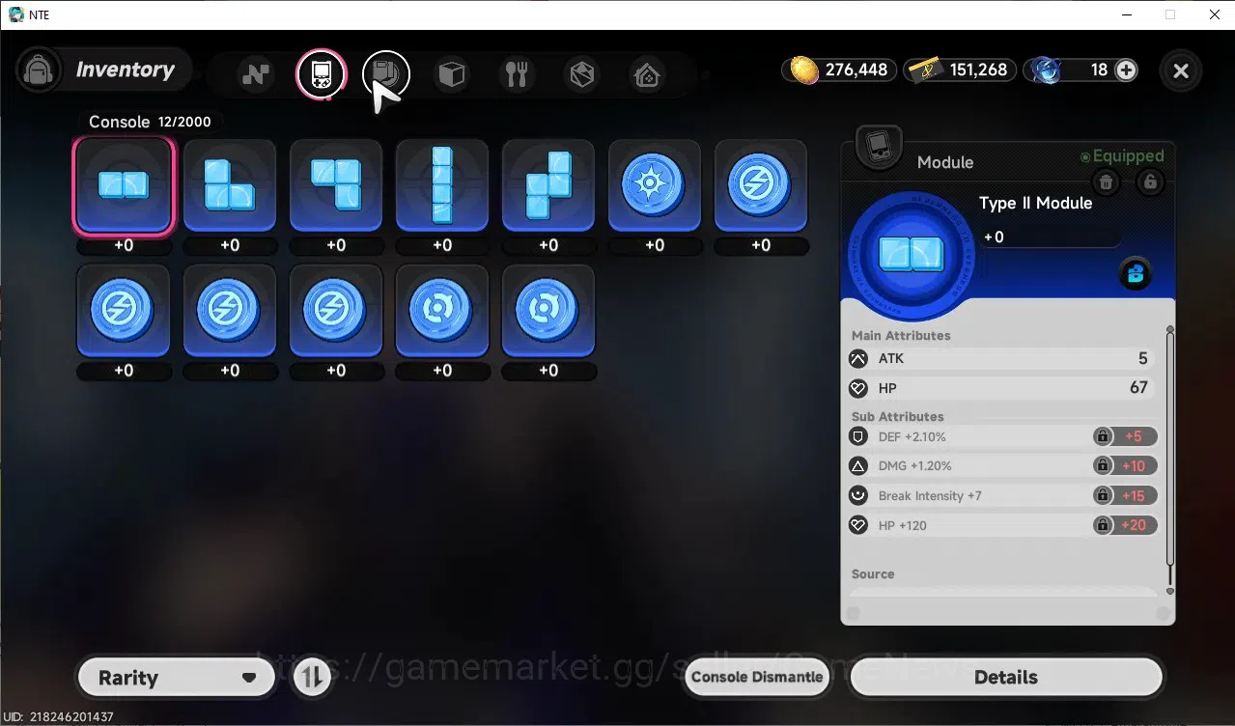
Task: Click the Console 12/2000 capacity label
Action: tap(150, 122)
